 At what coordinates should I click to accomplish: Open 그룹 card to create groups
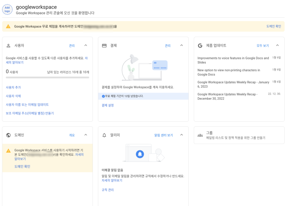239,135
